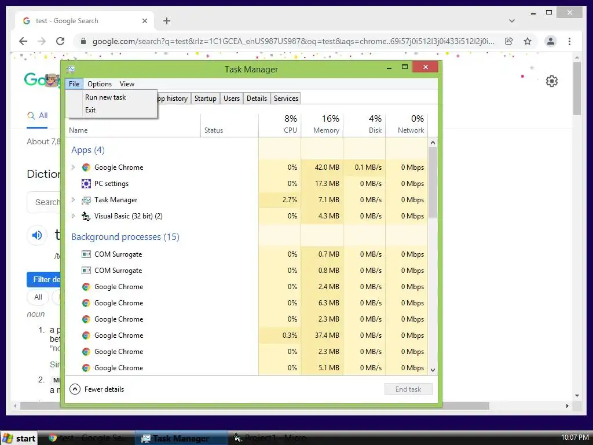Close the test - Google Search tab

(144, 21)
